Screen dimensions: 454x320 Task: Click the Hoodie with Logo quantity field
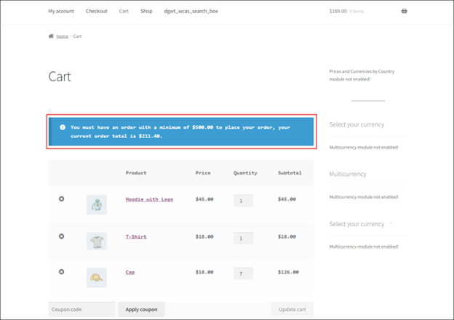(244, 201)
